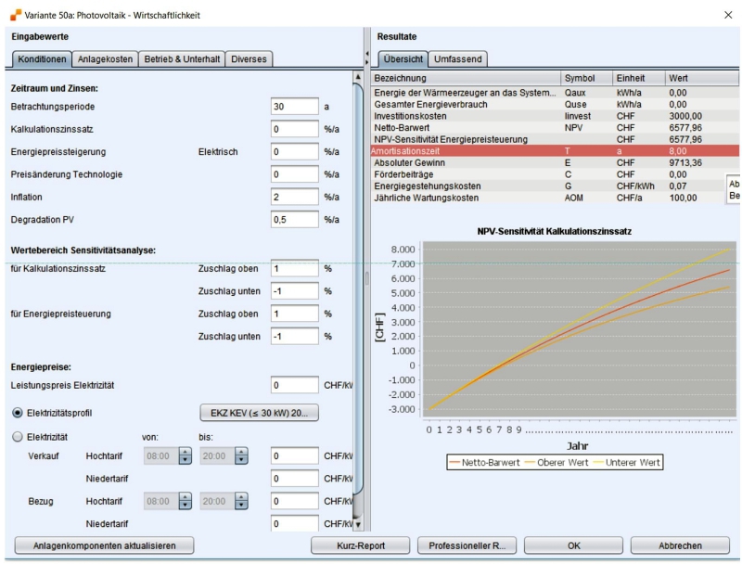Click the Betrachtungsperiode input field
Screen dimensions: 742x564
coord(294,107)
